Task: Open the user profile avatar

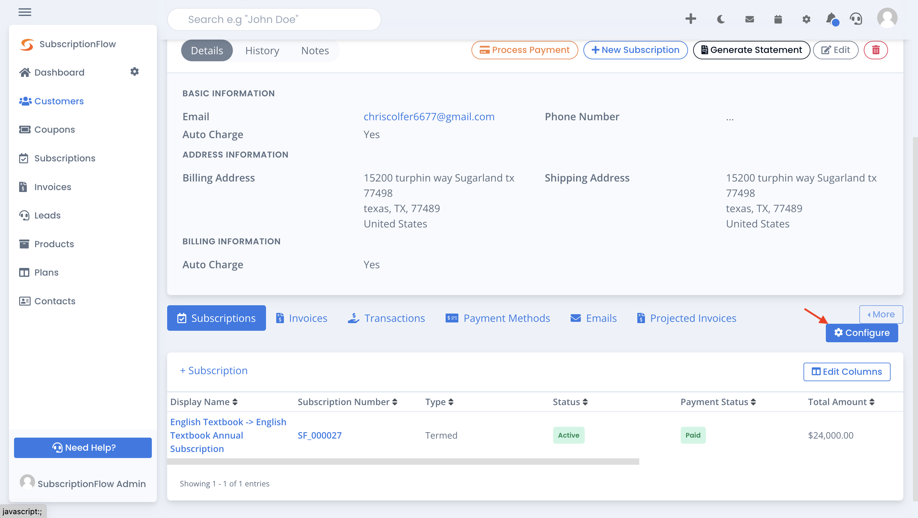Action: pyautogui.click(x=887, y=18)
